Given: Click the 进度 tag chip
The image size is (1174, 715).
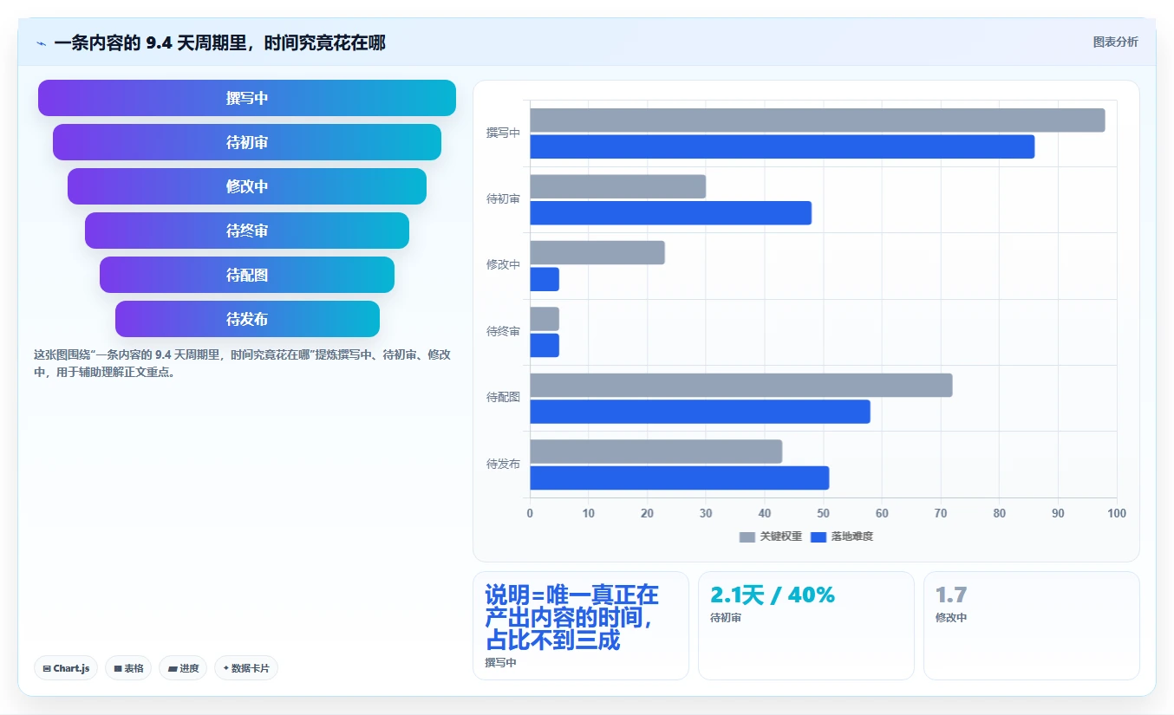Looking at the screenshot, I should click(x=183, y=668).
